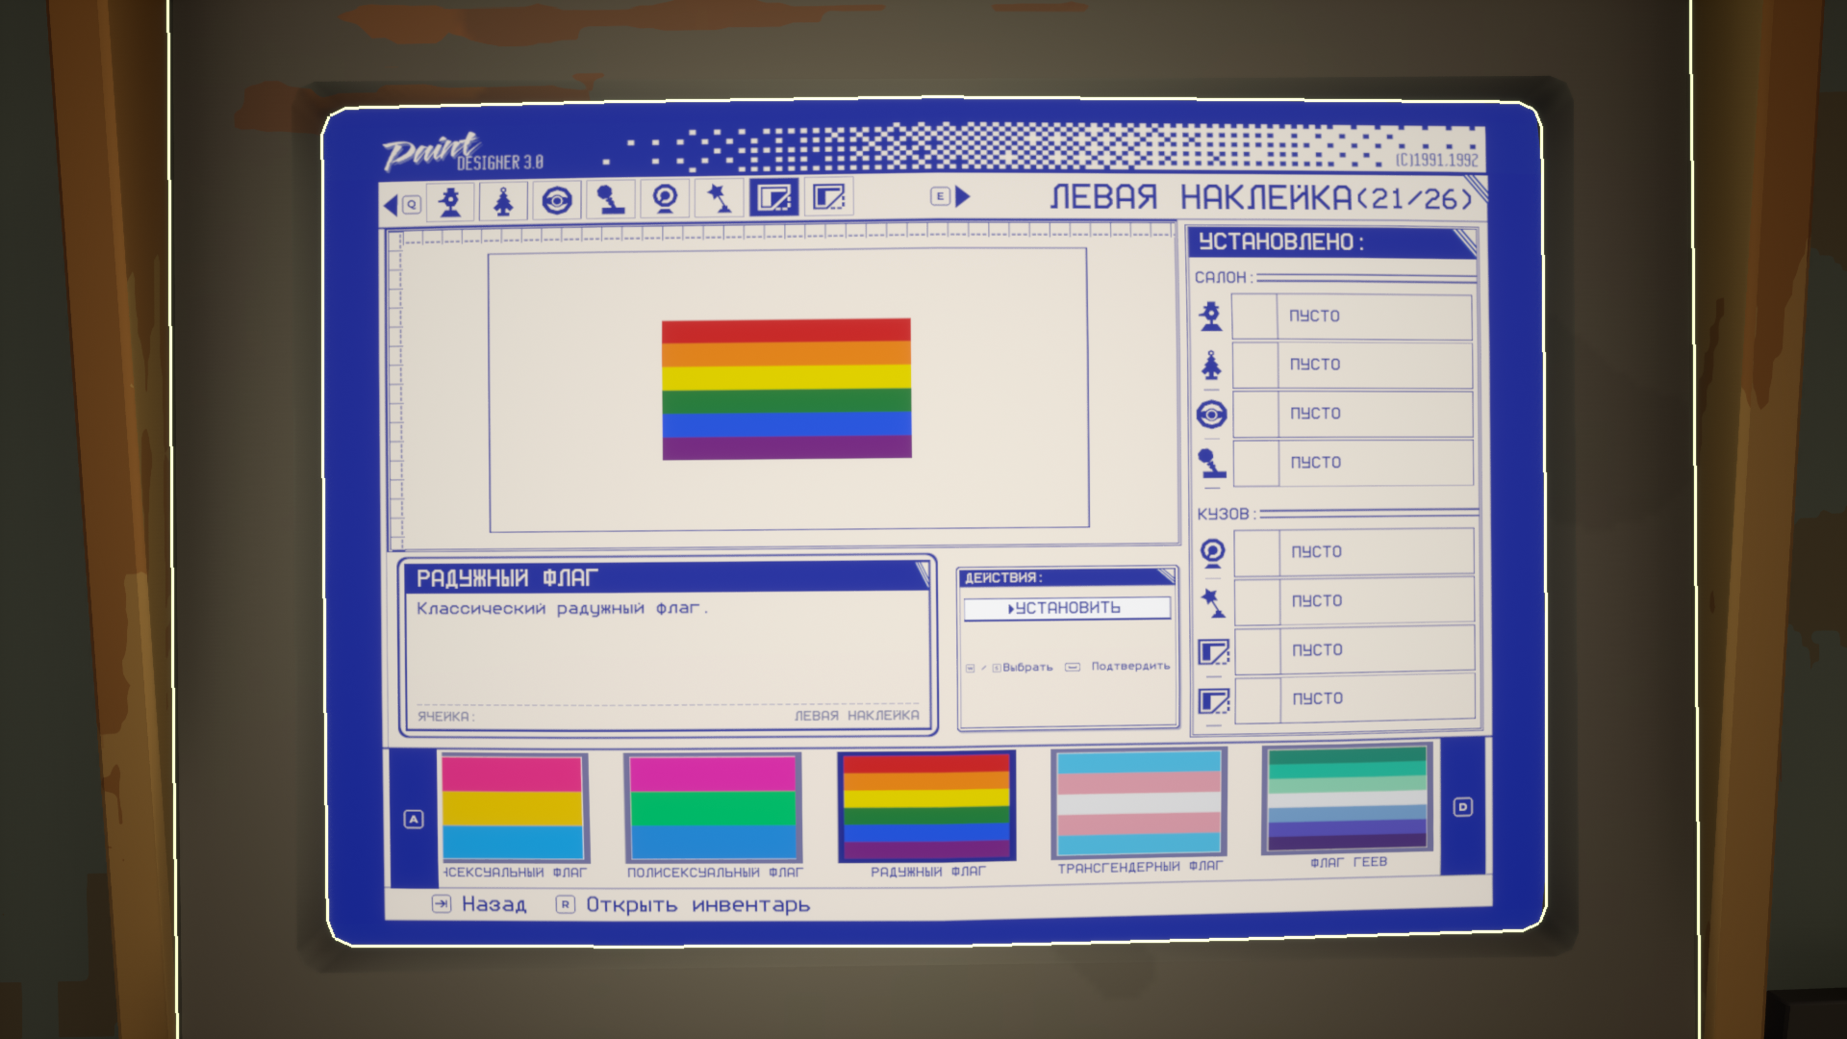Select the Полисексуальный флаг sticker thumbnail
Image resolution: width=1847 pixels, height=1039 pixels.
point(713,808)
